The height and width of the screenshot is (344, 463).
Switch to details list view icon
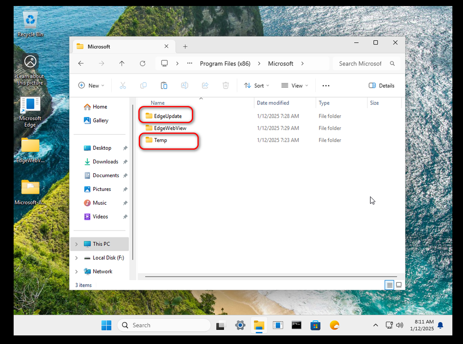(390, 285)
